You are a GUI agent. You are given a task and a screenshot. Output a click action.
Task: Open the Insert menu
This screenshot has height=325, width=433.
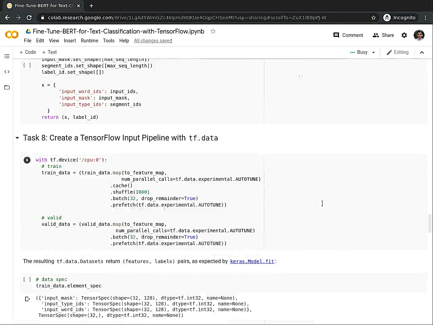tap(70, 41)
